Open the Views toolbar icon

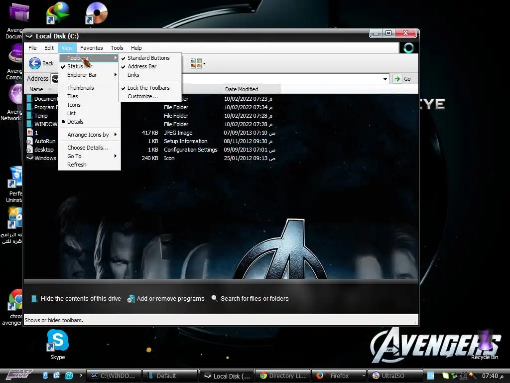click(195, 63)
